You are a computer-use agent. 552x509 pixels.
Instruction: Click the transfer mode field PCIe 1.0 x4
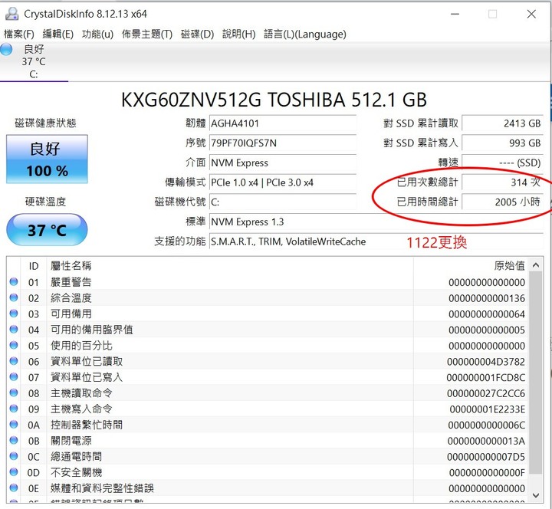pyautogui.click(x=283, y=182)
